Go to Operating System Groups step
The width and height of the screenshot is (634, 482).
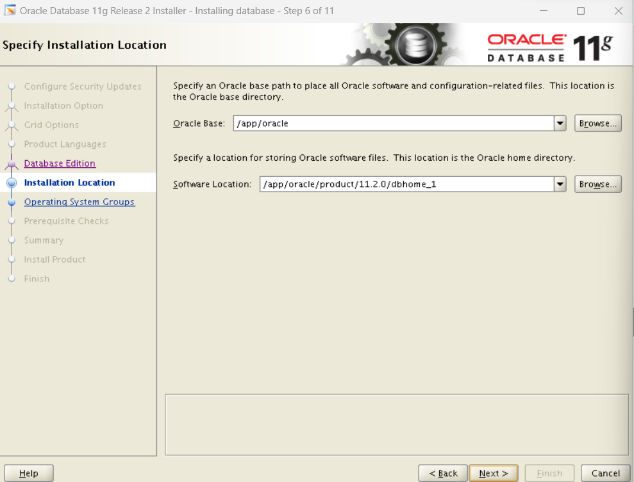[x=79, y=202]
